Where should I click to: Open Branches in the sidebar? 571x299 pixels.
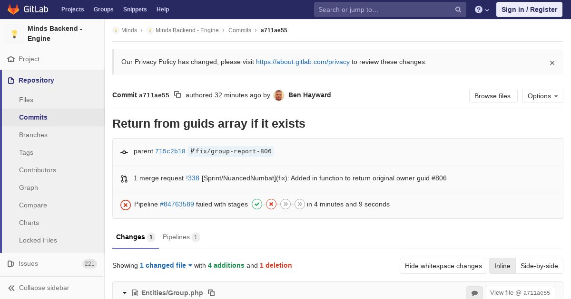33,135
